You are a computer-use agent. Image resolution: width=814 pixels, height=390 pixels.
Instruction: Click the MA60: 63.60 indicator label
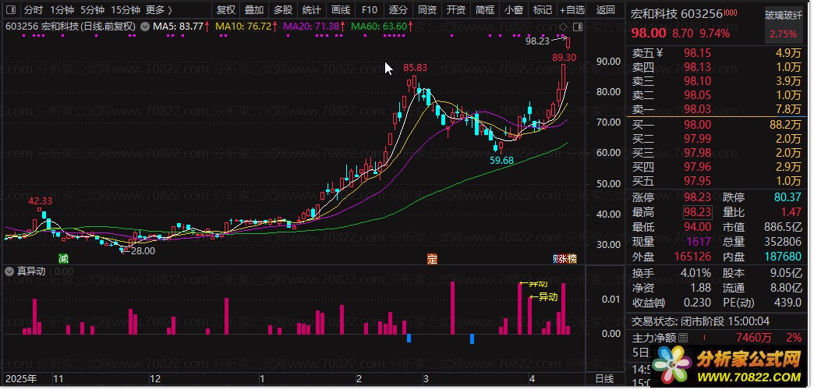click(381, 26)
